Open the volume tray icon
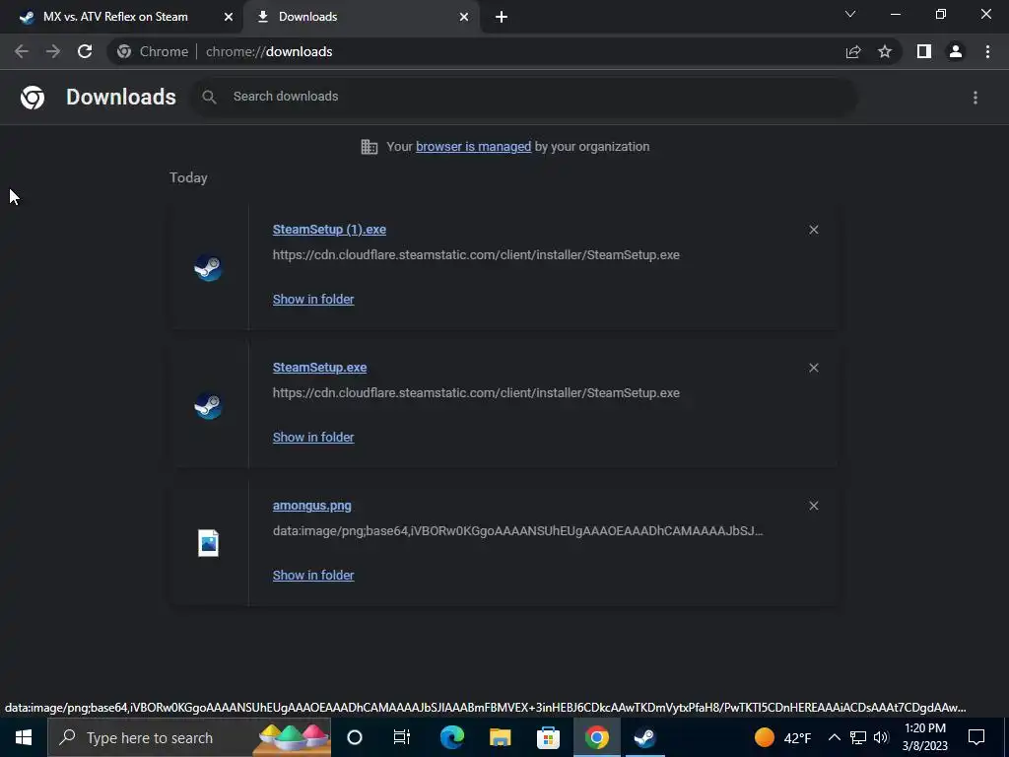Viewport: 1009px width, 757px height. tap(881, 737)
